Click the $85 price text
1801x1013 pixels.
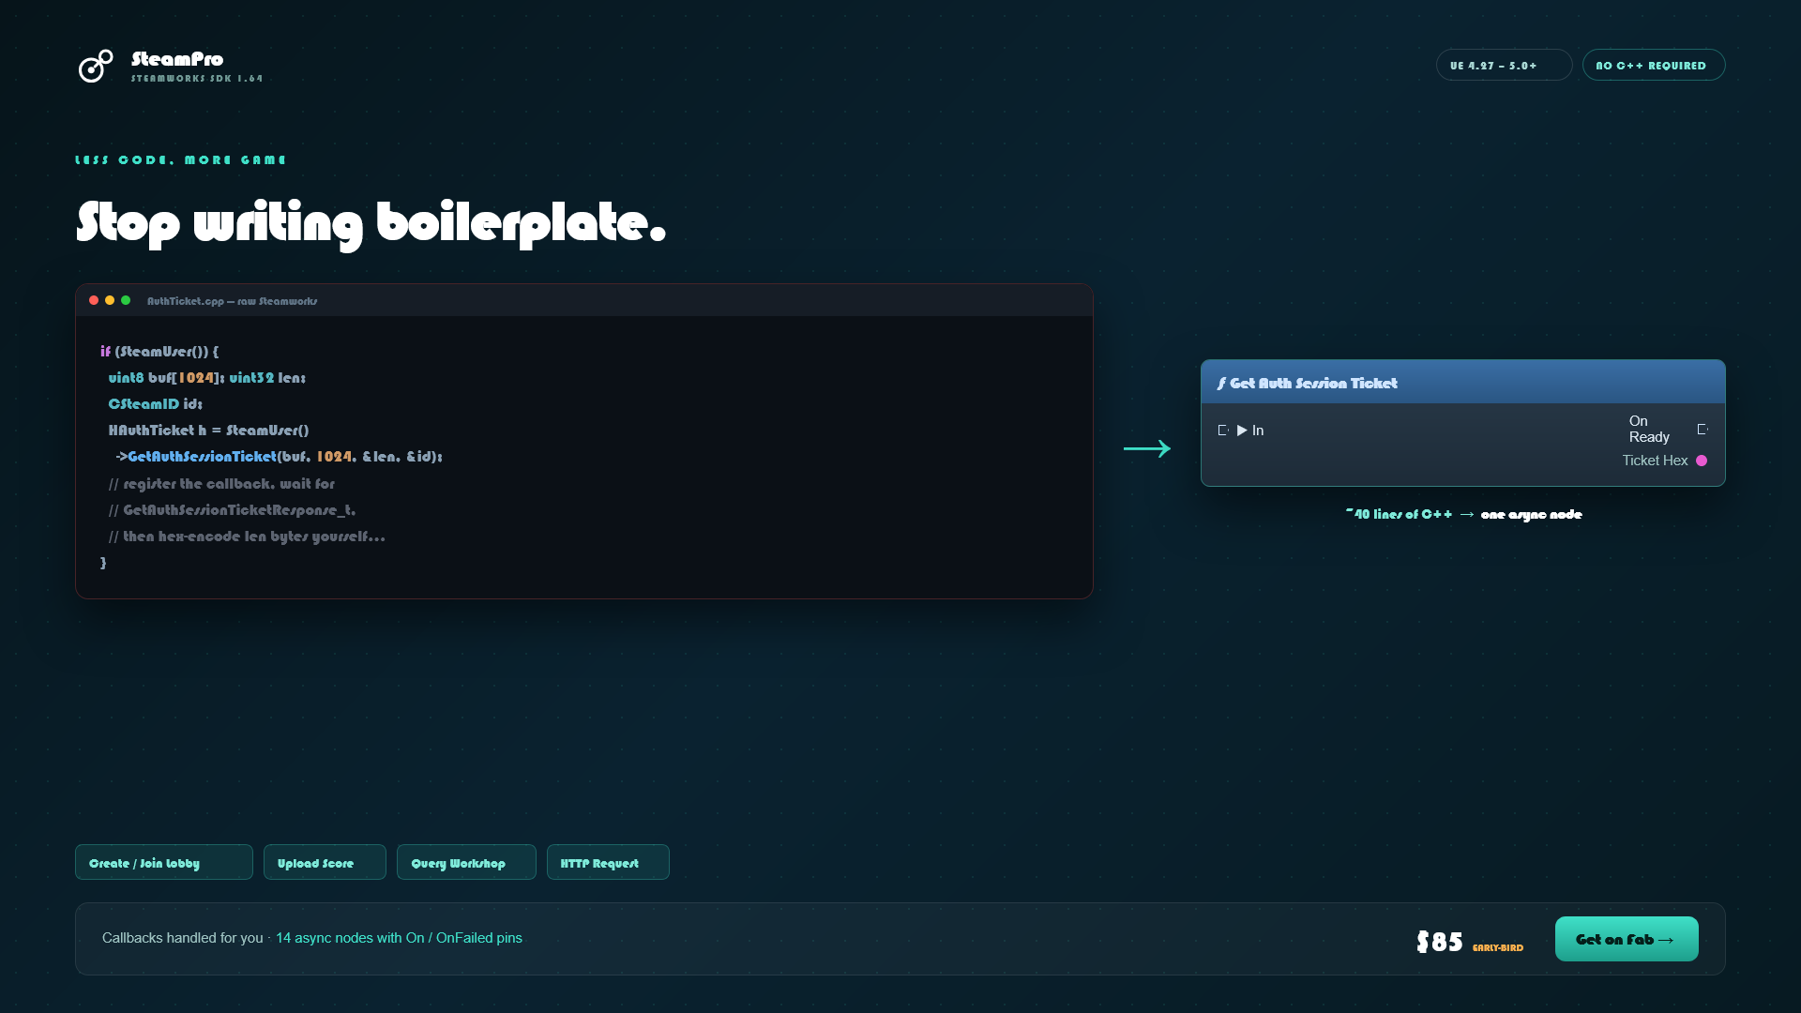1440,942
